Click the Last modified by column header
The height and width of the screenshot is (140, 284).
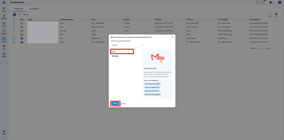pyautogui.click(x=223, y=19)
